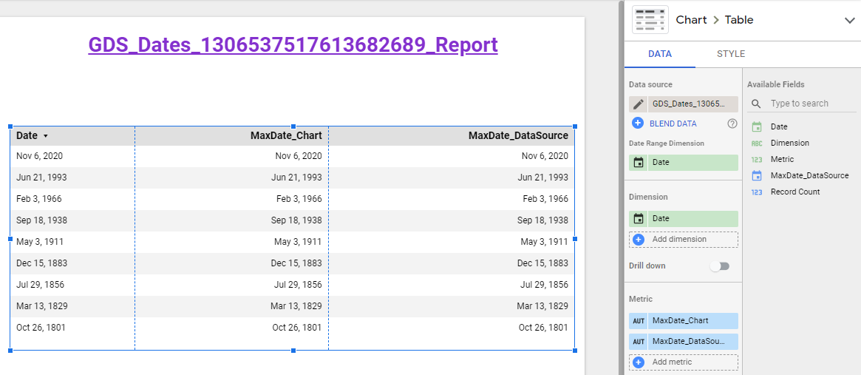
Task: Click the Sep 18, 1938 Date cell
Action: pyautogui.click(x=41, y=220)
